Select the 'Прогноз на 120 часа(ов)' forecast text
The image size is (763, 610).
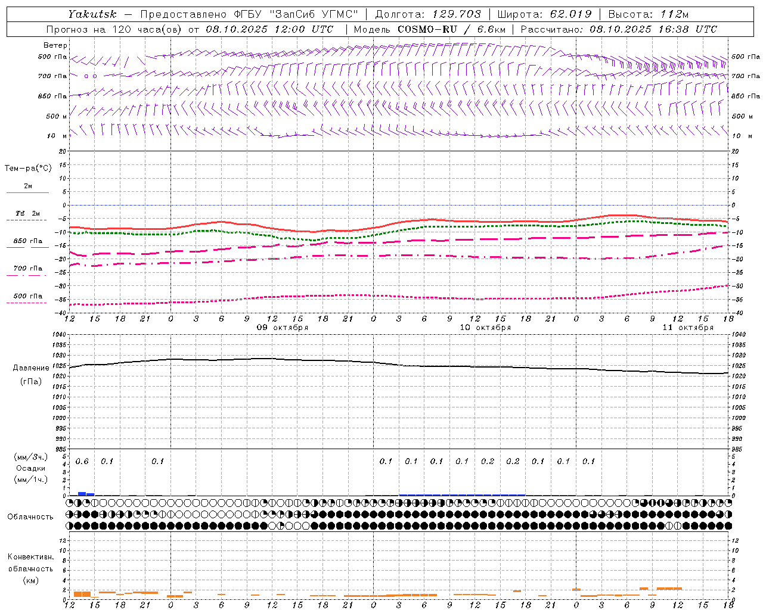click(x=114, y=29)
